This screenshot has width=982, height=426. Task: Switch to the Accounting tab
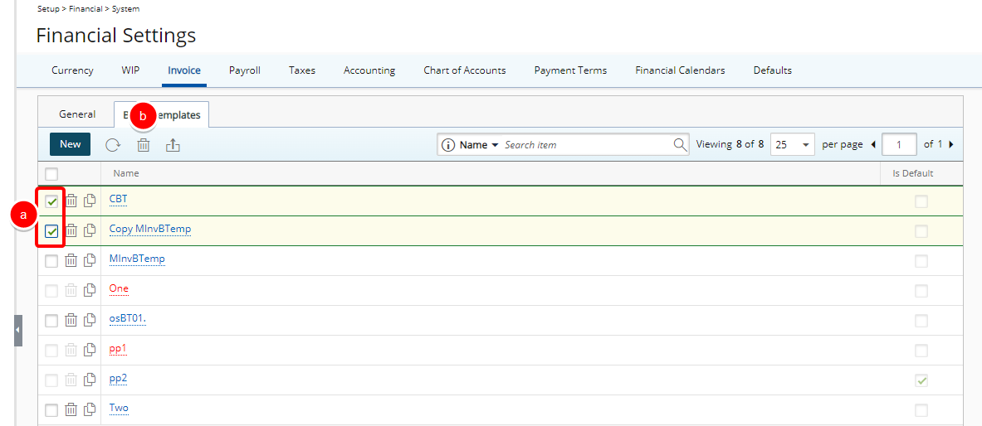[x=369, y=70]
